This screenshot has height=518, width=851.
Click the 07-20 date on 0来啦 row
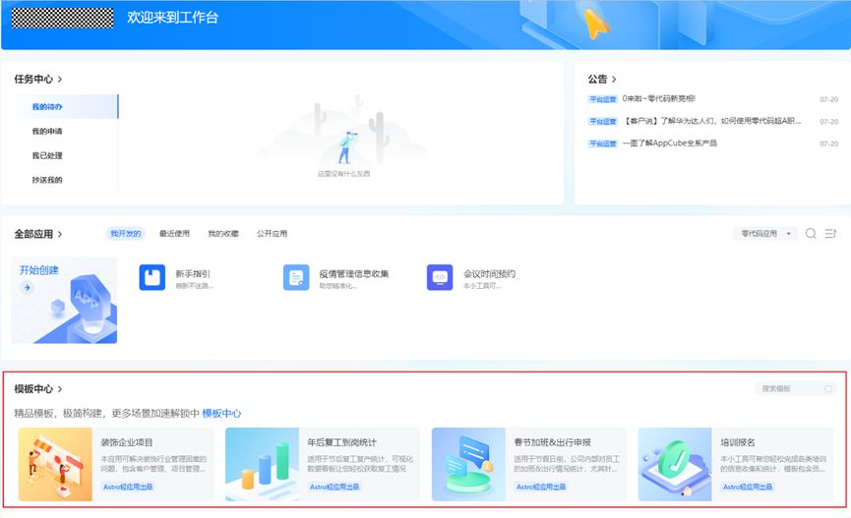828,100
